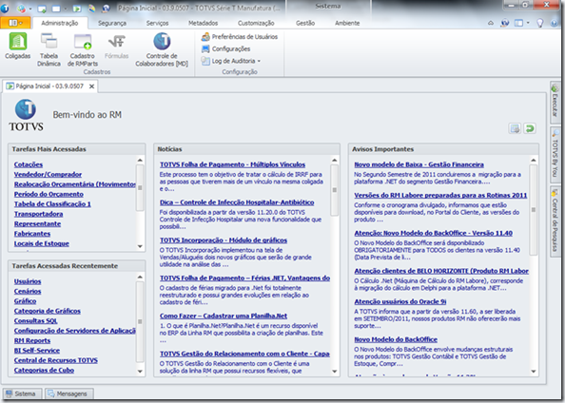Open Atenção usuários do Oracle 9i notice
This screenshot has width=565, height=403.
point(399,301)
